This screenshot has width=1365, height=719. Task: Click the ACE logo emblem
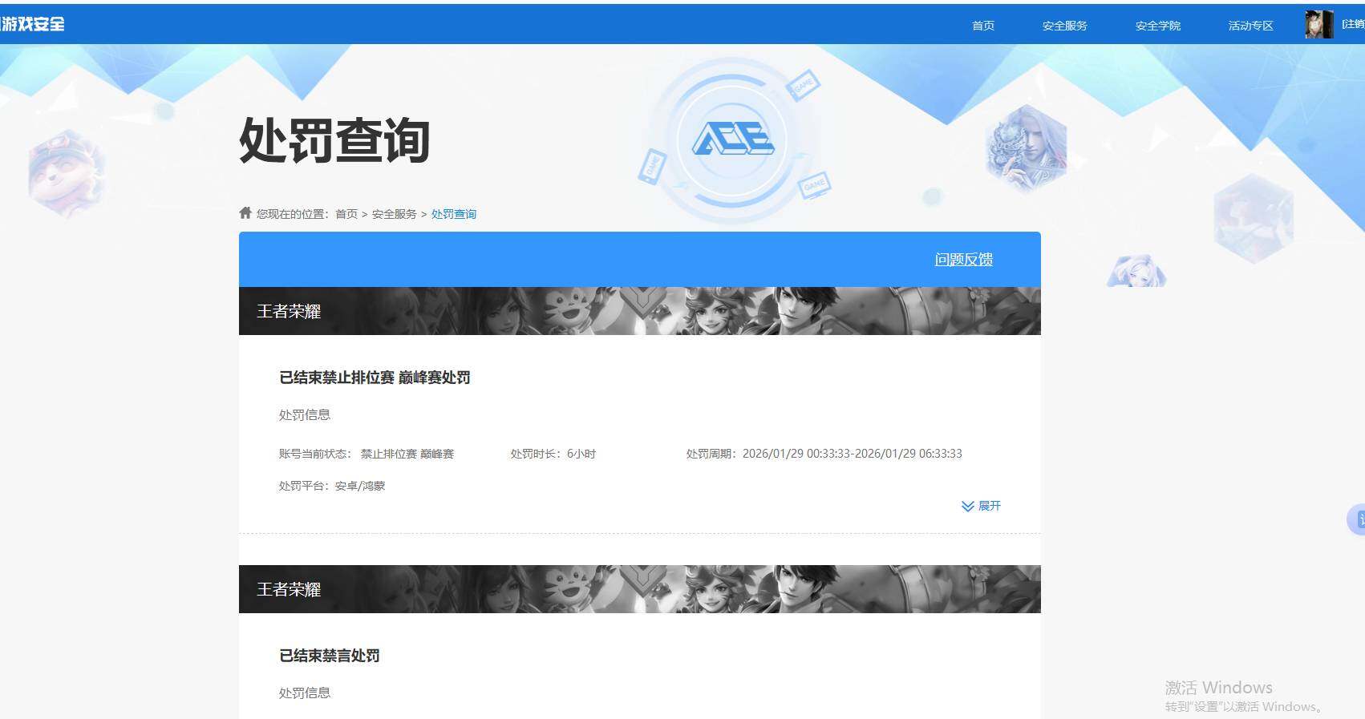pos(732,140)
